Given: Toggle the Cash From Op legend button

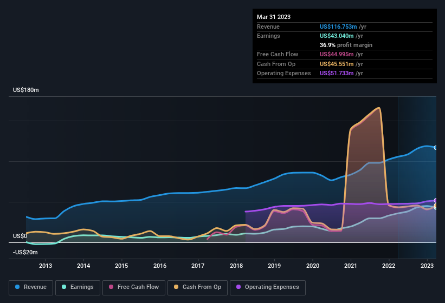Looking at the screenshot, I should pyautogui.click(x=197, y=287).
